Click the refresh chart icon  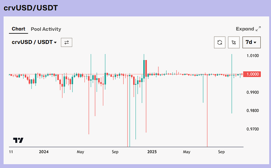220,42
